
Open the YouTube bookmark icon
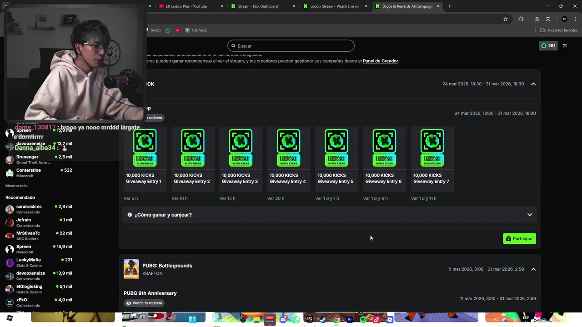pos(178,30)
